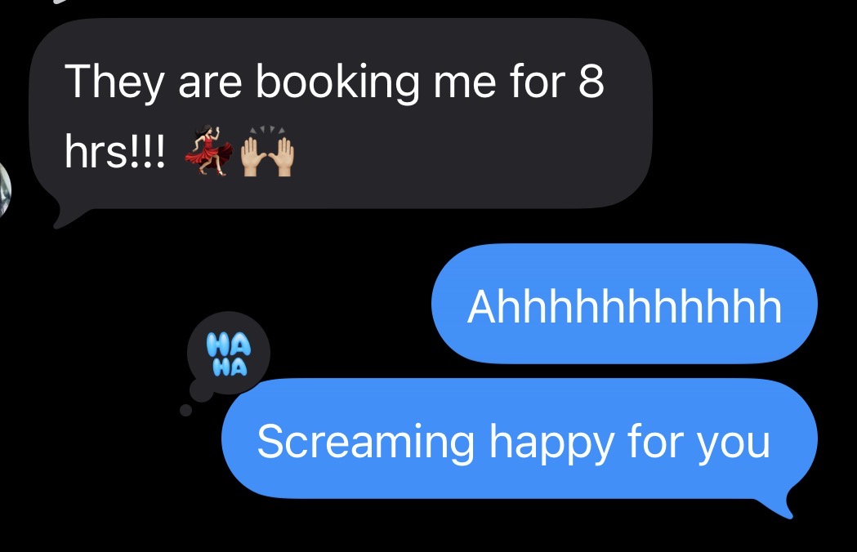The height and width of the screenshot is (552, 857).
Task: Click the word 'booking' in the message
Action: [337, 83]
